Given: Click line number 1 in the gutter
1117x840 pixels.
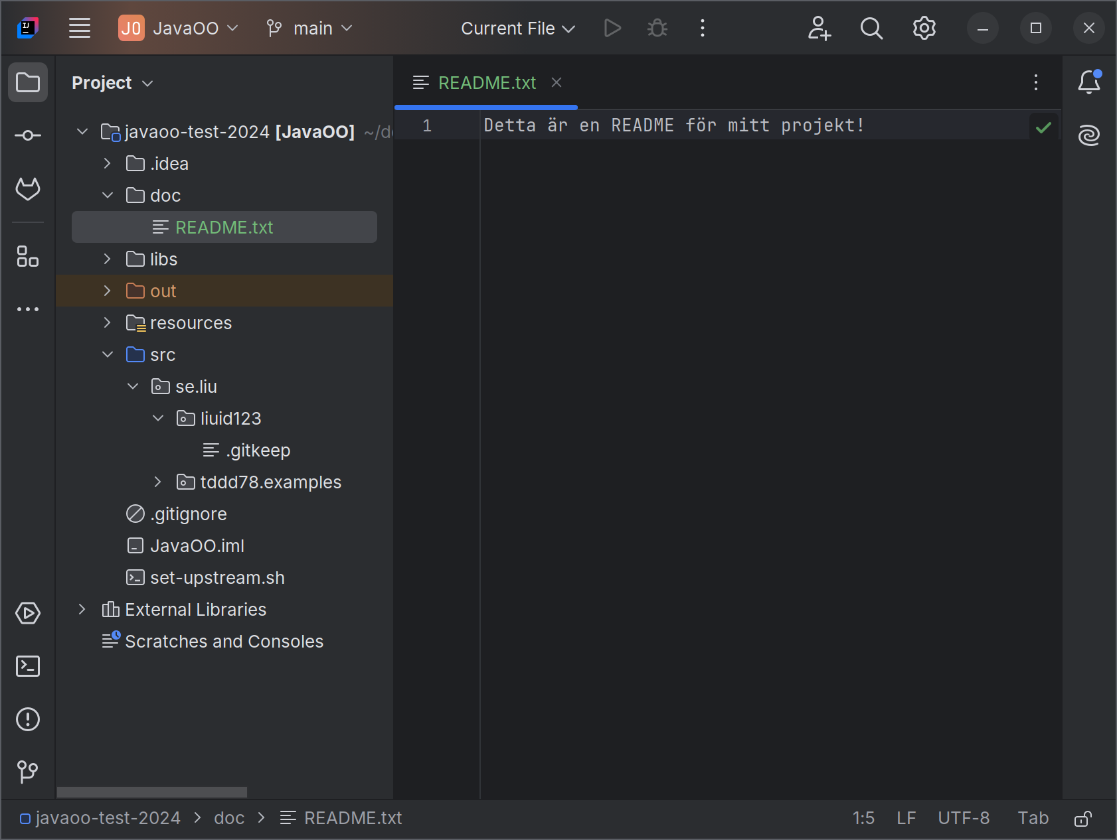Looking at the screenshot, I should [427, 125].
